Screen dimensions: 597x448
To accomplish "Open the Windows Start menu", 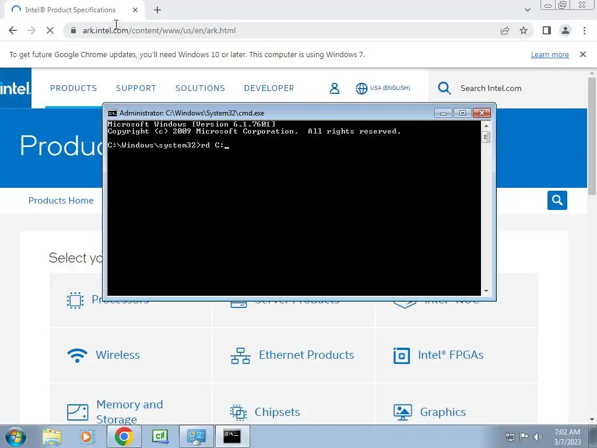I will 15,436.
